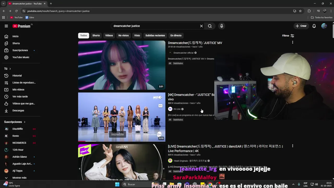334x188 pixels.
Task: Open the YouTube bookmark in bookmarks bar
Action: (x=16, y=17)
